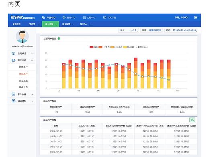Click the 事件分析 sidebar label
209x157 pixels.
[x=22, y=94]
